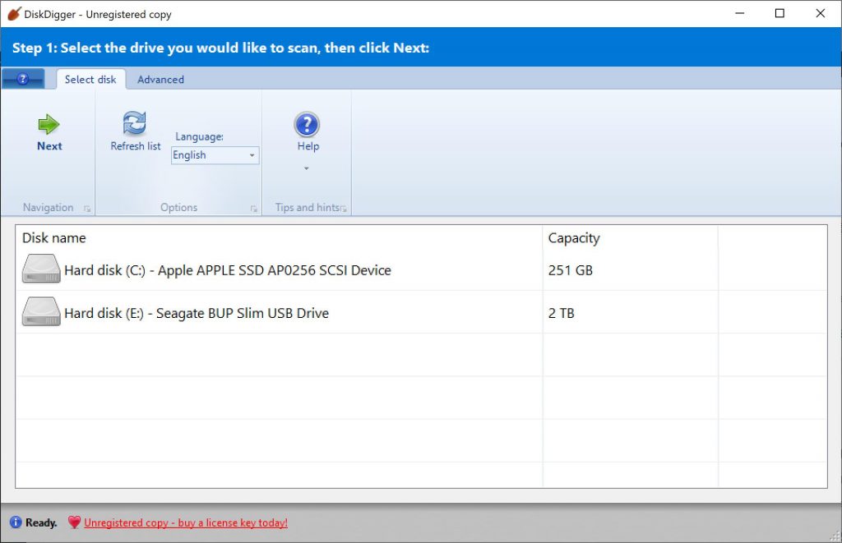The image size is (842, 543).
Task: Click the blue info icon beside Ready
Action: click(16, 522)
